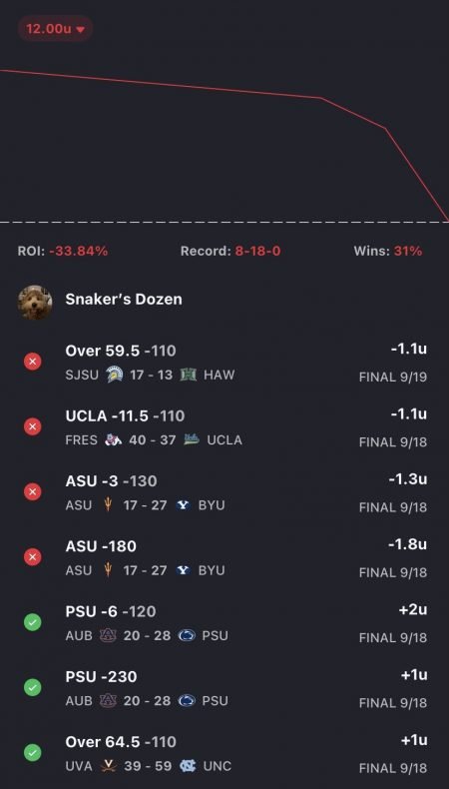Open the ASU -3 -130 bet entry

pos(224,492)
